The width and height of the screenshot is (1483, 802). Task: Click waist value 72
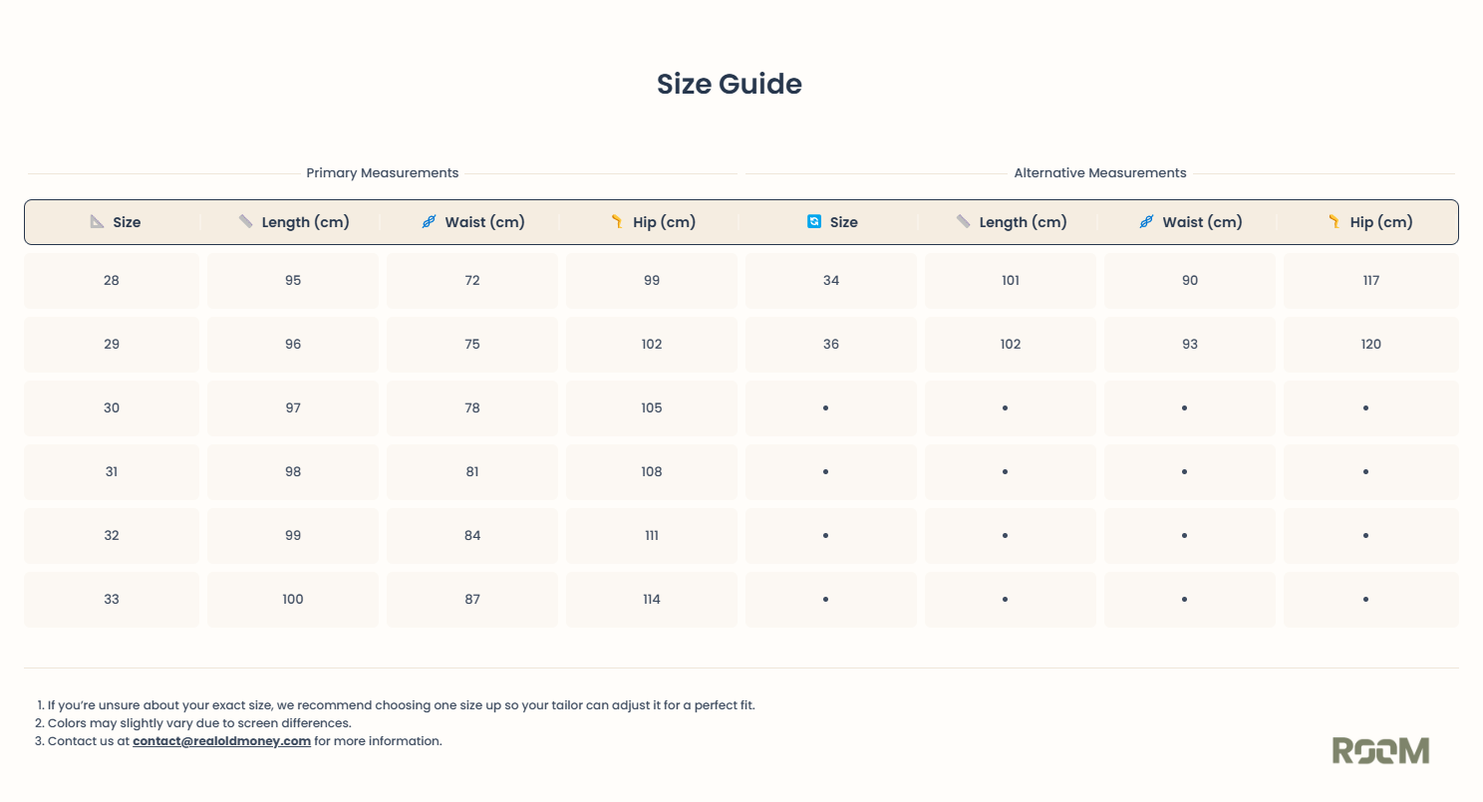[x=472, y=281]
